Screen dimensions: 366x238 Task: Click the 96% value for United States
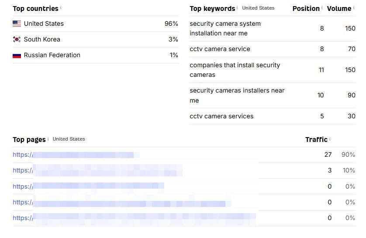(171, 24)
